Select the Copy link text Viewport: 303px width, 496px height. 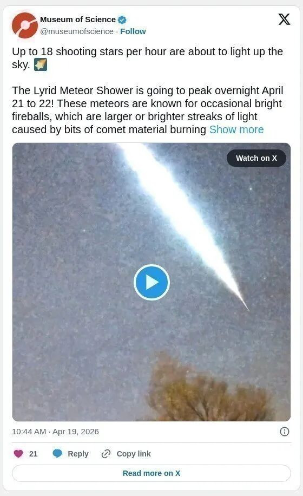[x=134, y=454]
